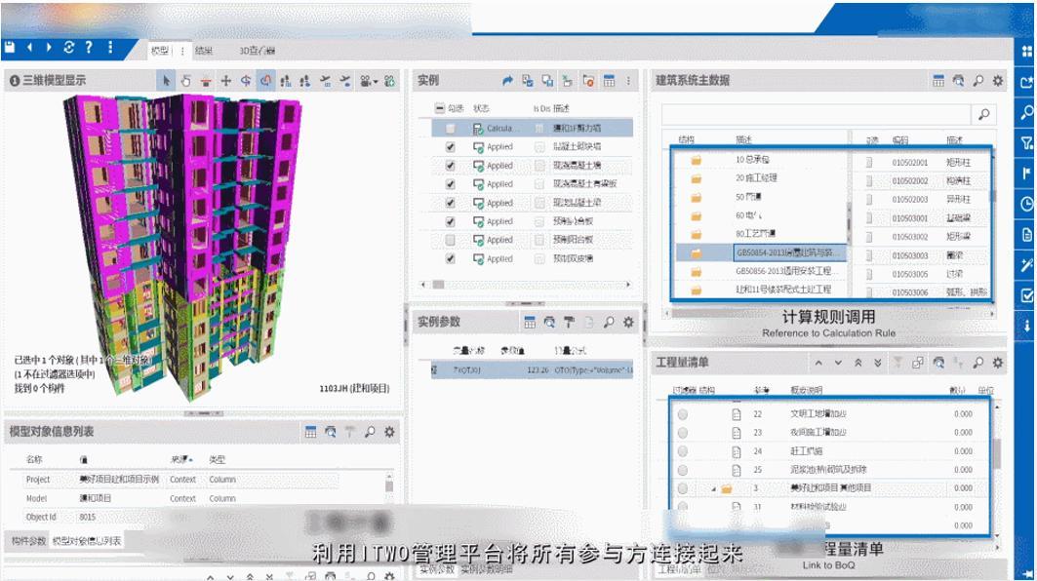Click grid layout icon in 模型对象信息列表 panel

click(311, 432)
